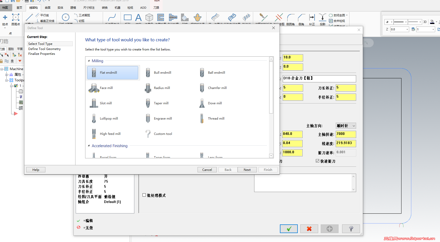The height and width of the screenshot is (242, 440).
Task: Choose the Custom tool option
Action: click(x=159, y=134)
